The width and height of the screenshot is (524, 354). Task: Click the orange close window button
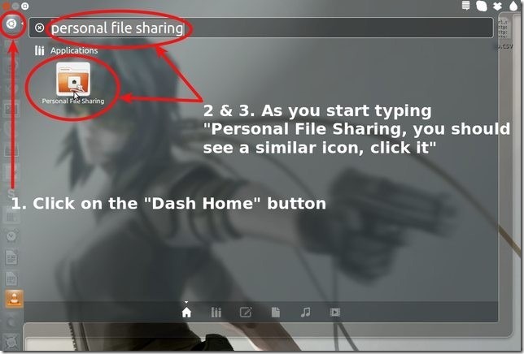(6, 6)
